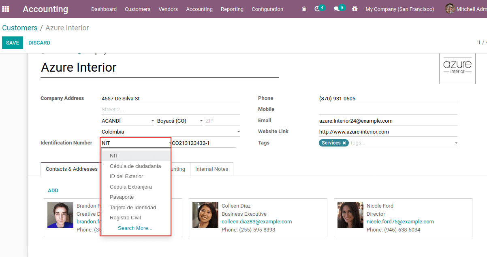Viewport: 487px width, 257px height.
Task: Open Nicole Ford's contact photo
Action: [350, 215]
